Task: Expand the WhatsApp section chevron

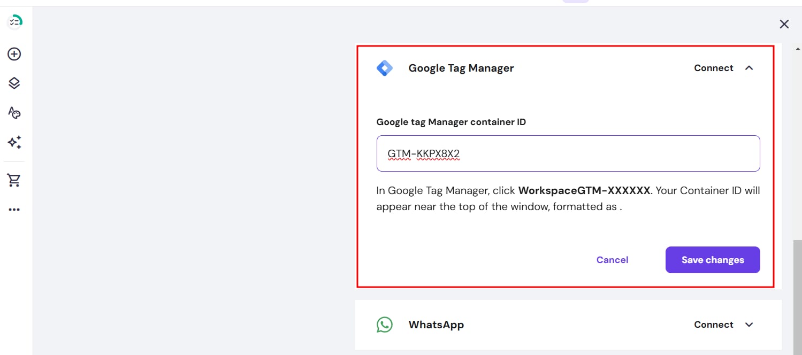Action: tap(749, 325)
